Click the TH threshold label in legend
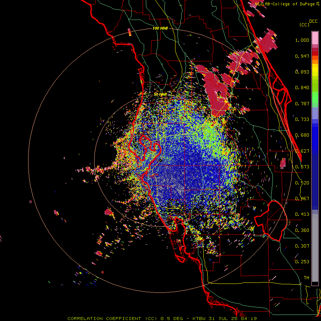Image resolution: width=321 pixels, height=321 pixels. coord(306,278)
